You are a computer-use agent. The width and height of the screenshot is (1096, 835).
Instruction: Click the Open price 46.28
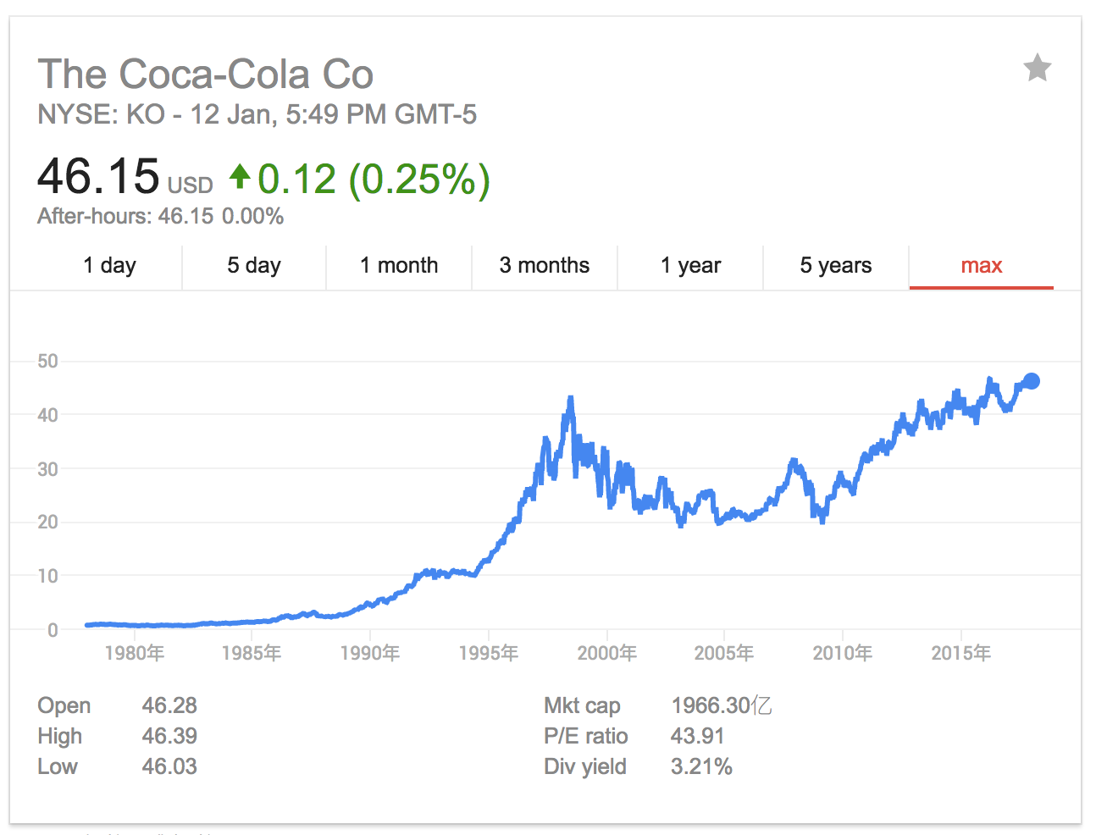click(x=169, y=705)
